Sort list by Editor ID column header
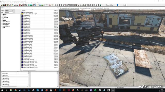 click(x=33, y=10)
